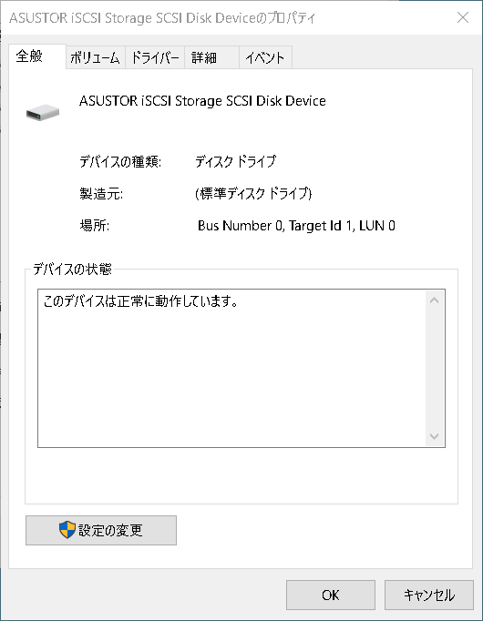Image resolution: width=483 pixels, height=621 pixels.
Task: Open the ボリューム tab
Action: click(95, 58)
